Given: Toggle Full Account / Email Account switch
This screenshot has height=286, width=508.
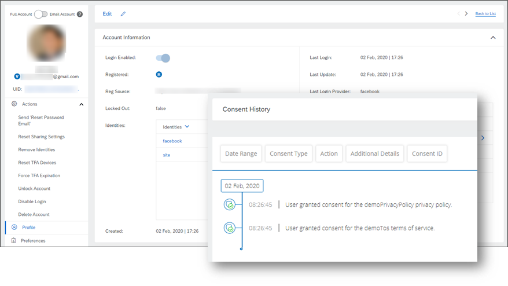Looking at the screenshot, I should click(41, 14).
